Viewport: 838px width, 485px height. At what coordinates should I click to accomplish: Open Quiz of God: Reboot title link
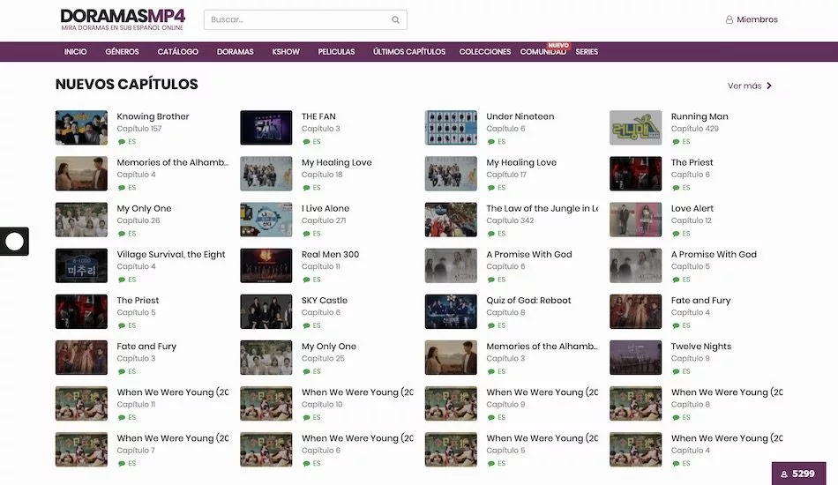[x=528, y=301]
